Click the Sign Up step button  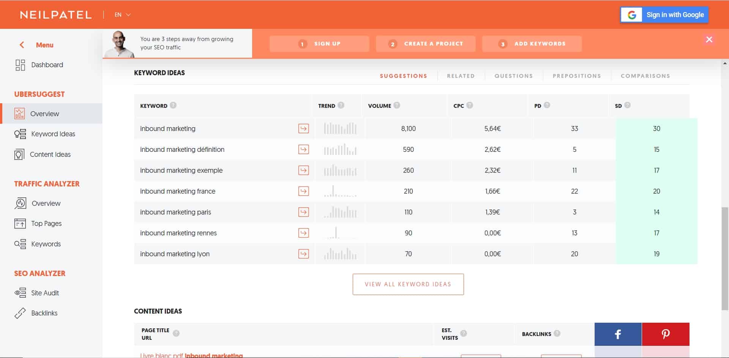point(319,44)
